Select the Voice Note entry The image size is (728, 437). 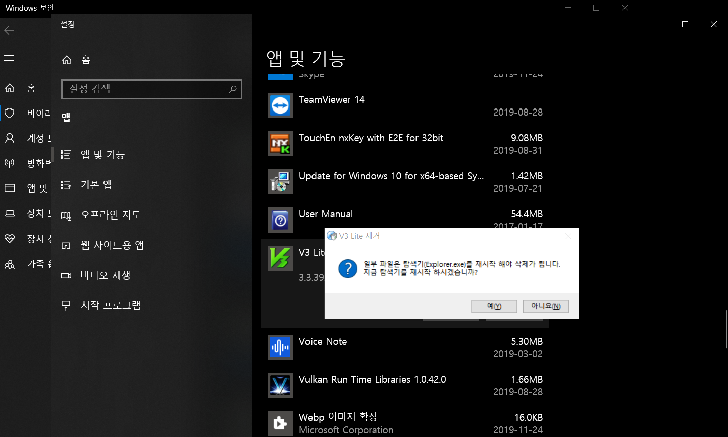click(405, 347)
